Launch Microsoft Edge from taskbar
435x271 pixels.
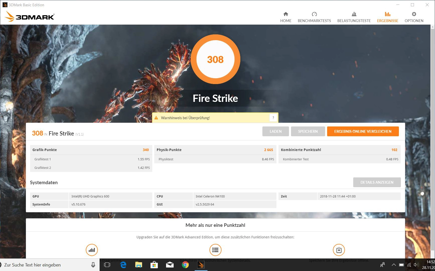[123, 265]
